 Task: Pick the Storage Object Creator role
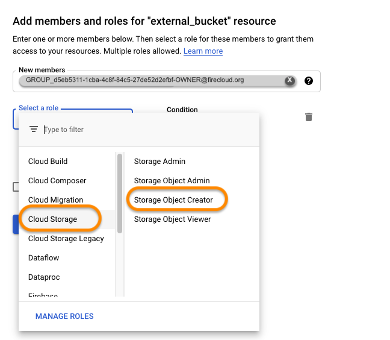[173, 200]
